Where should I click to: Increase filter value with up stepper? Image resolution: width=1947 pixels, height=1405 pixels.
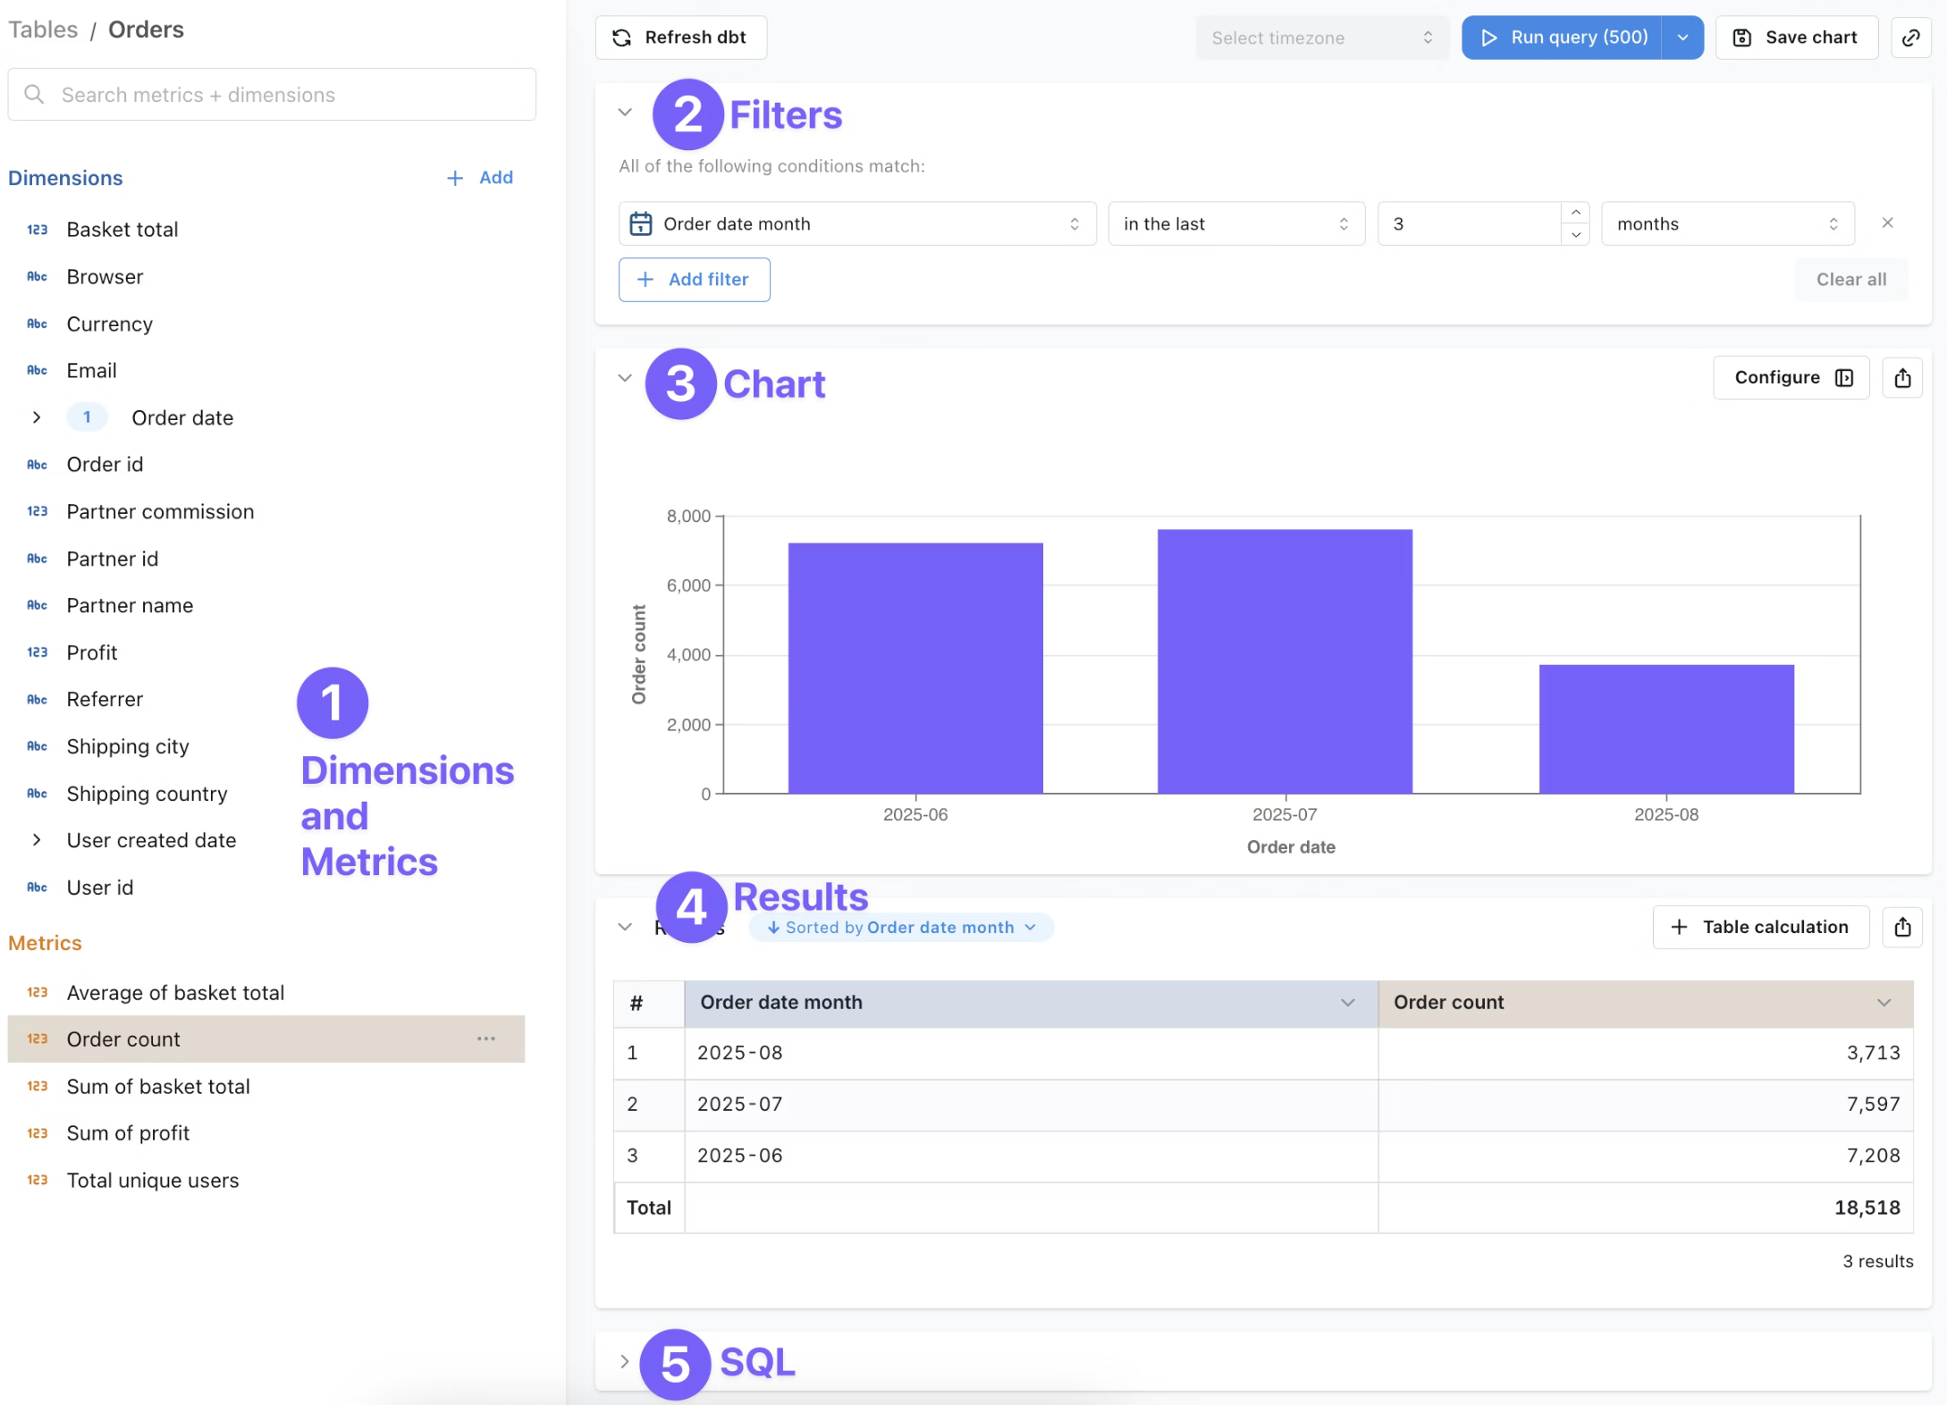[1575, 213]
